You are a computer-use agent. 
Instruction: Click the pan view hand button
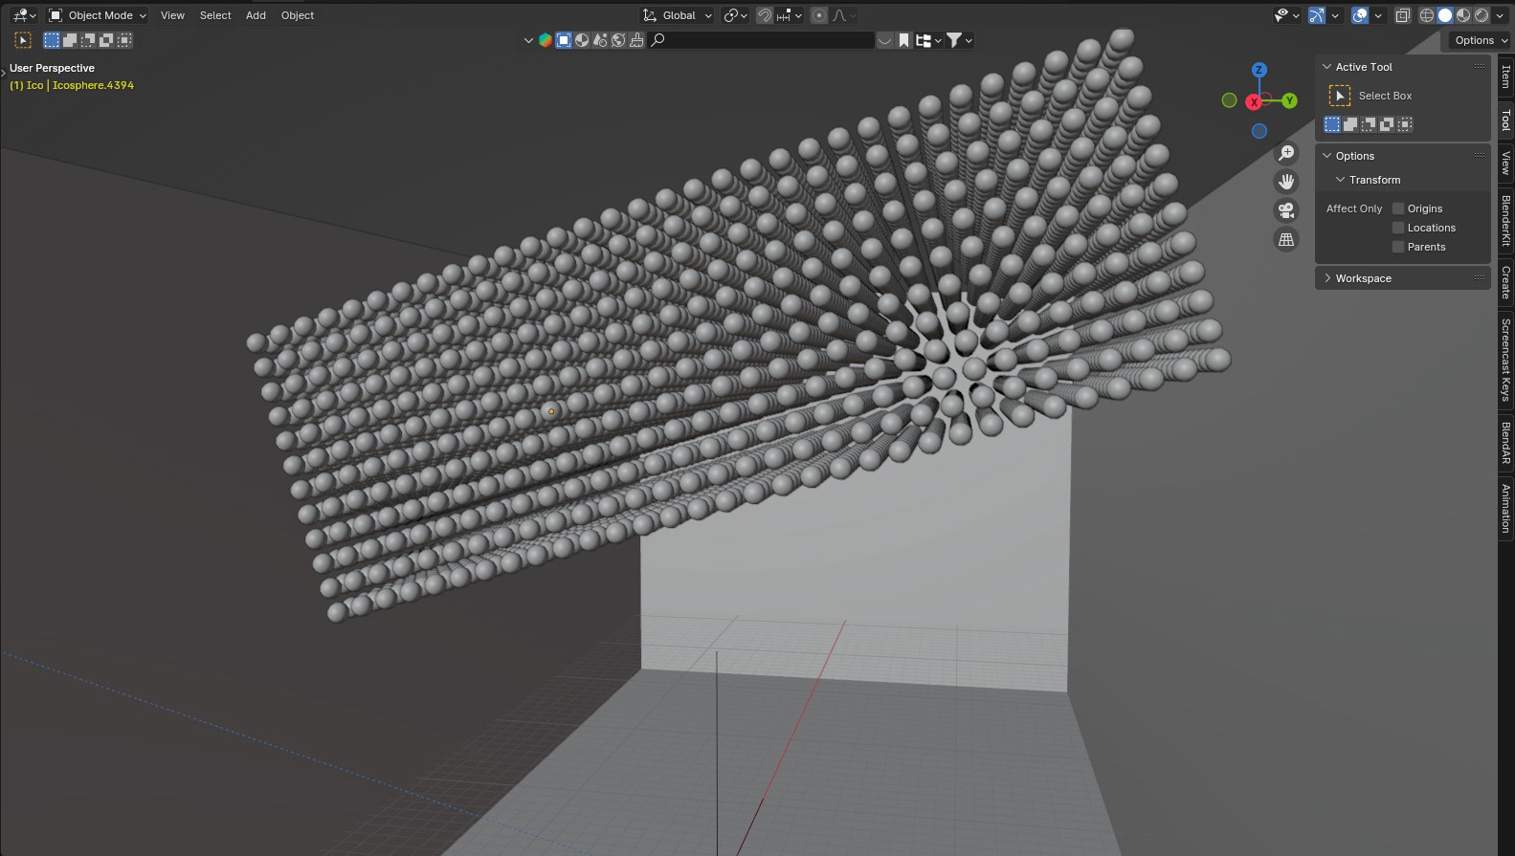1286,182
